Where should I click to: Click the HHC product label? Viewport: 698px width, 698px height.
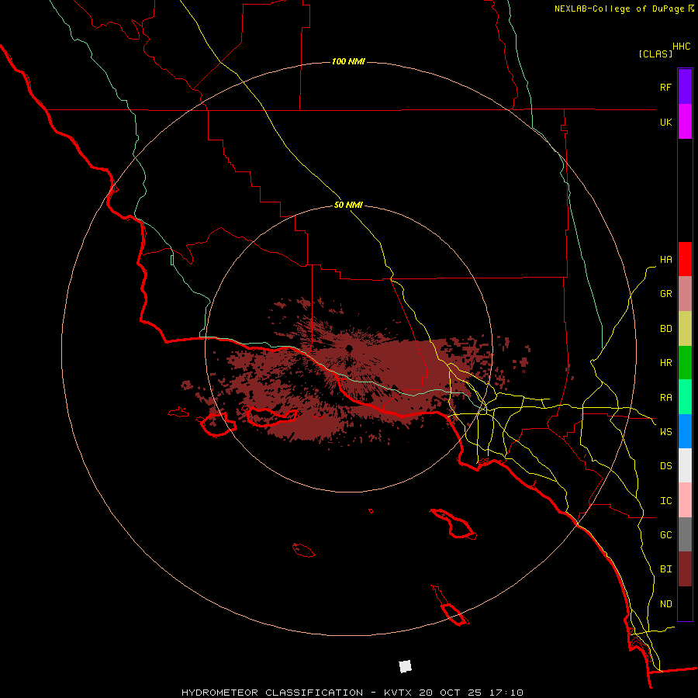tap(682, 47)
